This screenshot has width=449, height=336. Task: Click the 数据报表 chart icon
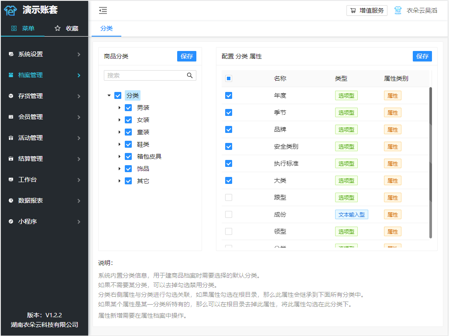pyautogui.click(x=11, y=200)
